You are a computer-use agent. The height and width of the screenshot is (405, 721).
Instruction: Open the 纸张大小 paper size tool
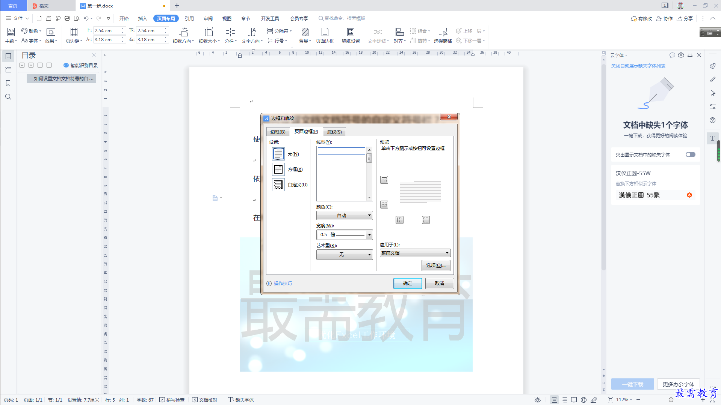tap(209, 35)
